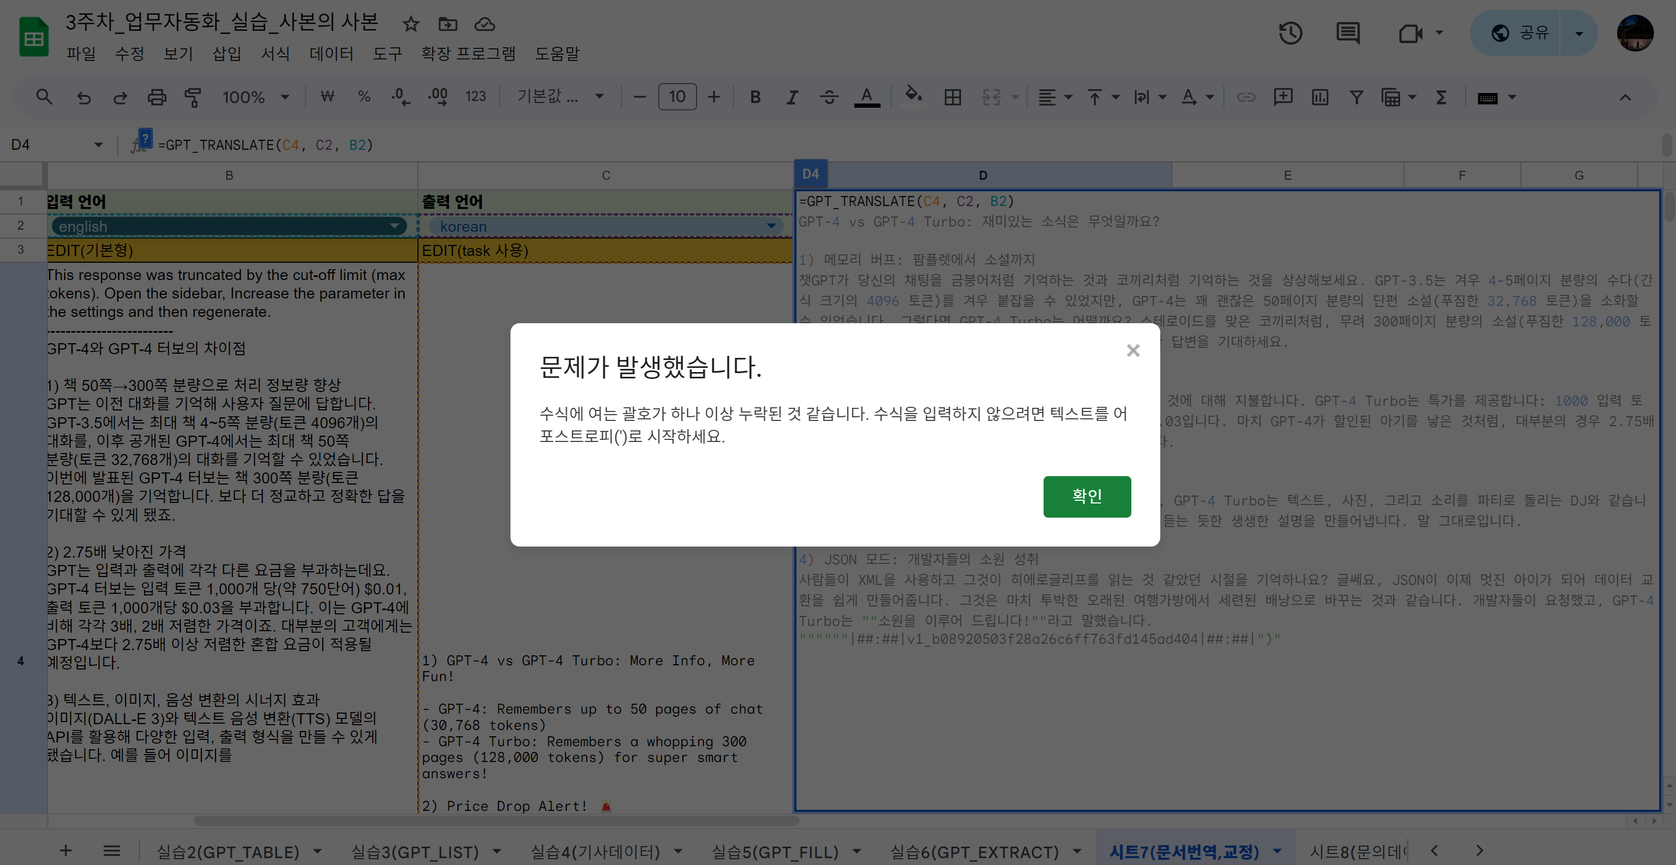Open the 확장 프로그램 menu
1676x865 pixels.
(x=468, y=54)
